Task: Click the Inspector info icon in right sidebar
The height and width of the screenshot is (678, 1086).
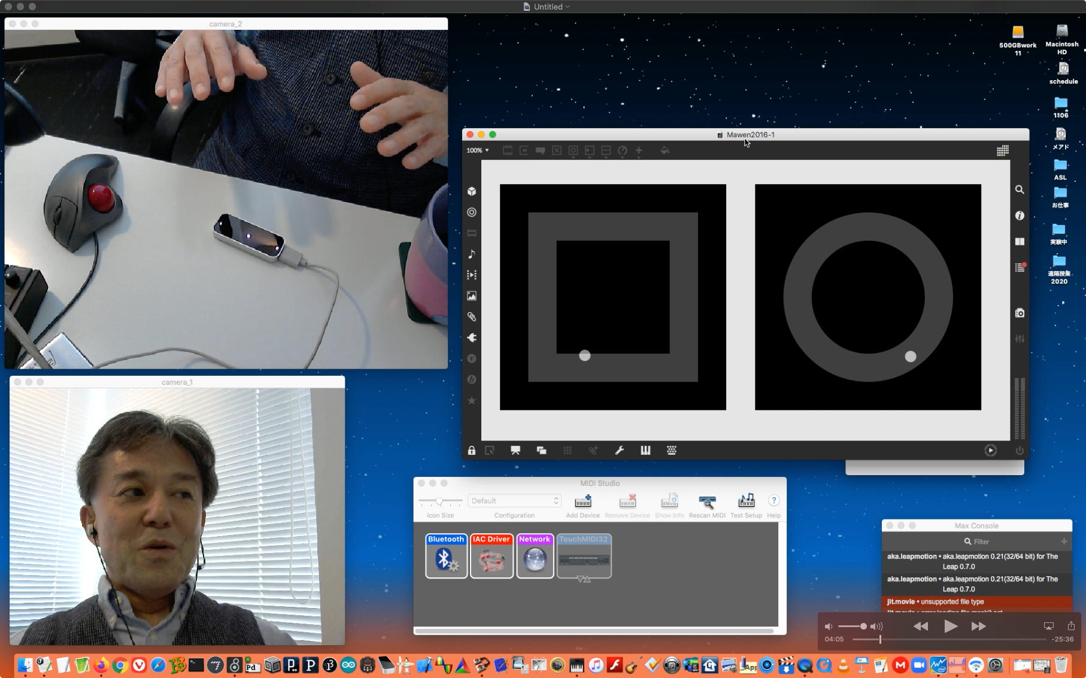Action: click(x=1020, y=215)
